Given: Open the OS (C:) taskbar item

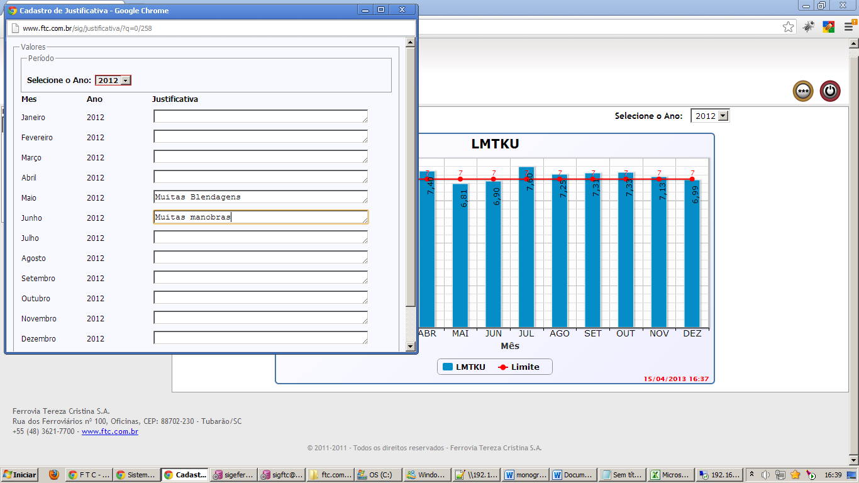Looking at the screenshot, I should click(x=379, y=475).
